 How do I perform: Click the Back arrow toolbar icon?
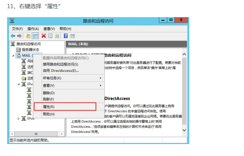13,36
